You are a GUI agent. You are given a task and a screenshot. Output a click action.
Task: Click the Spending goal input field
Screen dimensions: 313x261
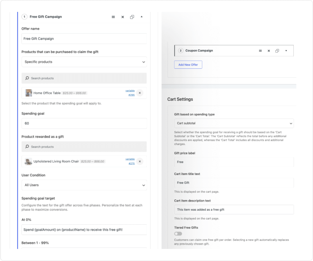(84, 123)
